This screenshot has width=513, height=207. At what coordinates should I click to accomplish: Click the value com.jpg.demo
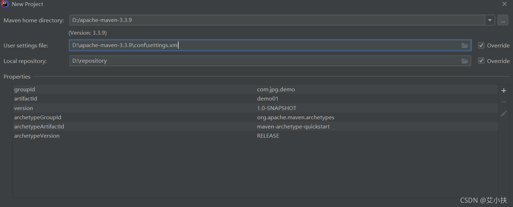tap(276, 90)
